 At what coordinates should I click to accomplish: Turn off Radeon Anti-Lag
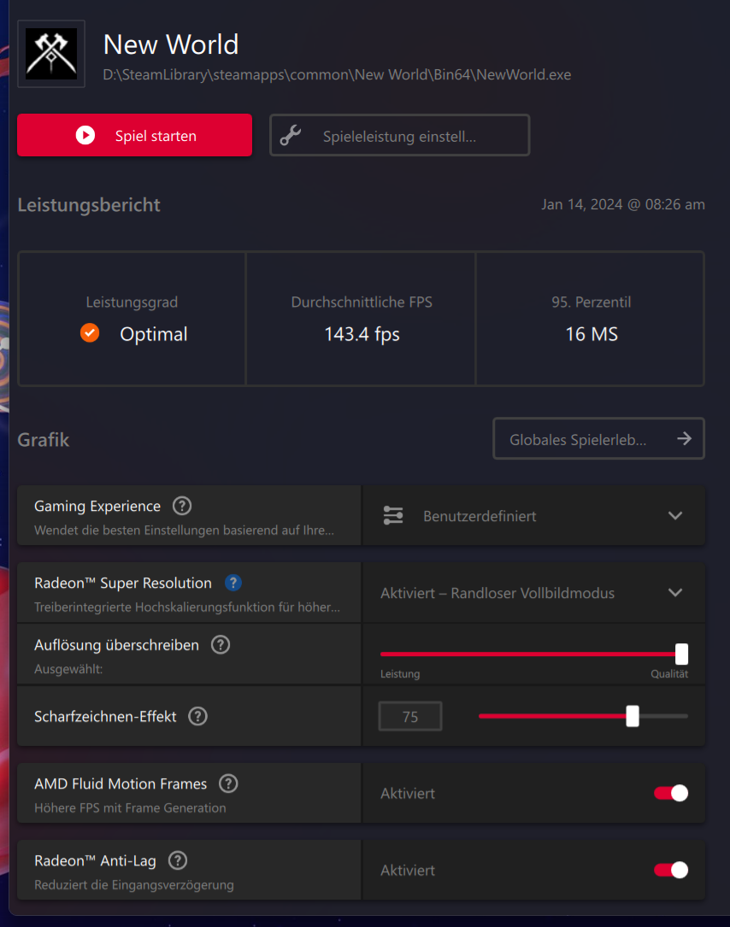tap(671, 870)
